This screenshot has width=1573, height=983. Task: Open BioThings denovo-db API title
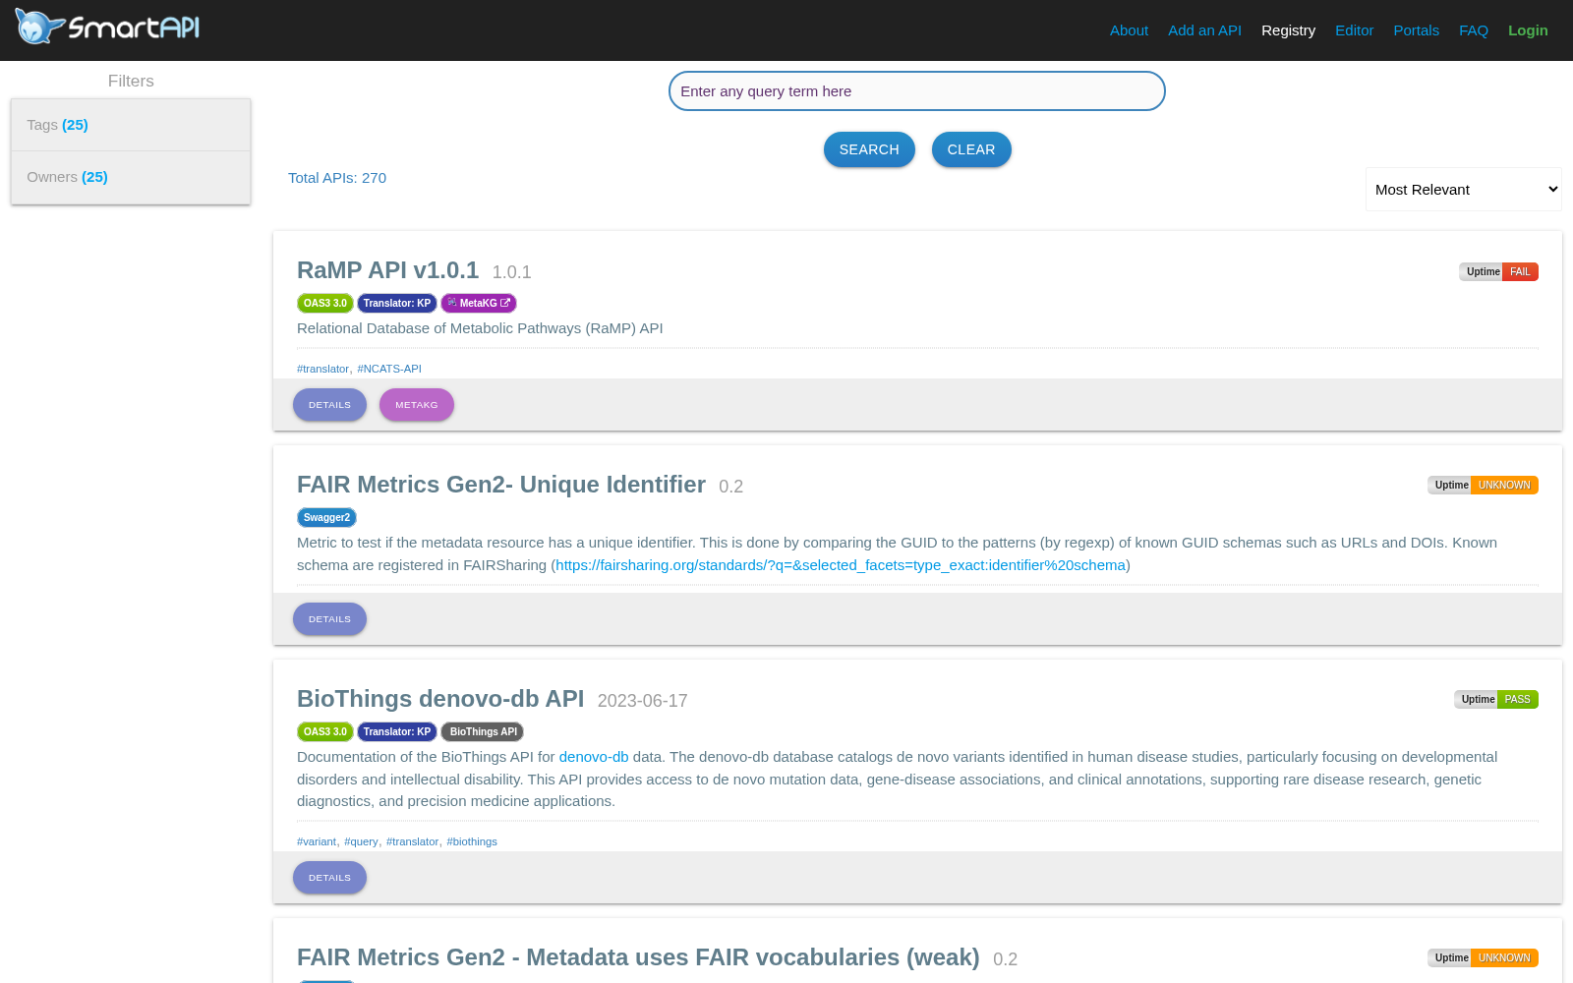[x=440, y=699]
